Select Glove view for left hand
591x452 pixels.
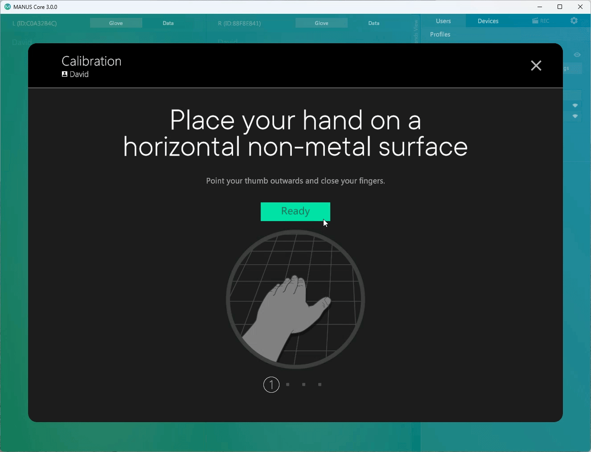(116, 23)
